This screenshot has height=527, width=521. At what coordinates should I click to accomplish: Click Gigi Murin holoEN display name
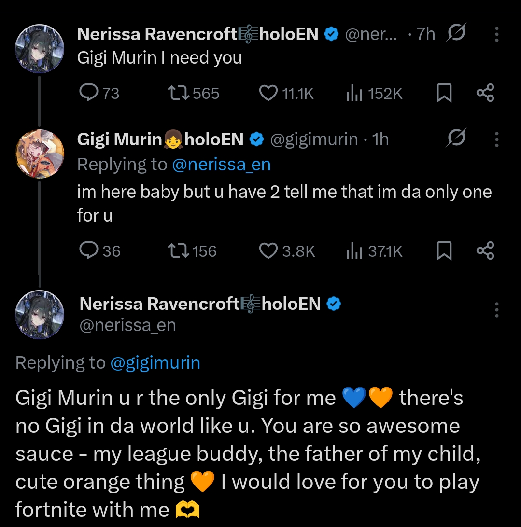pyautogui.click(x=159, y=139)
